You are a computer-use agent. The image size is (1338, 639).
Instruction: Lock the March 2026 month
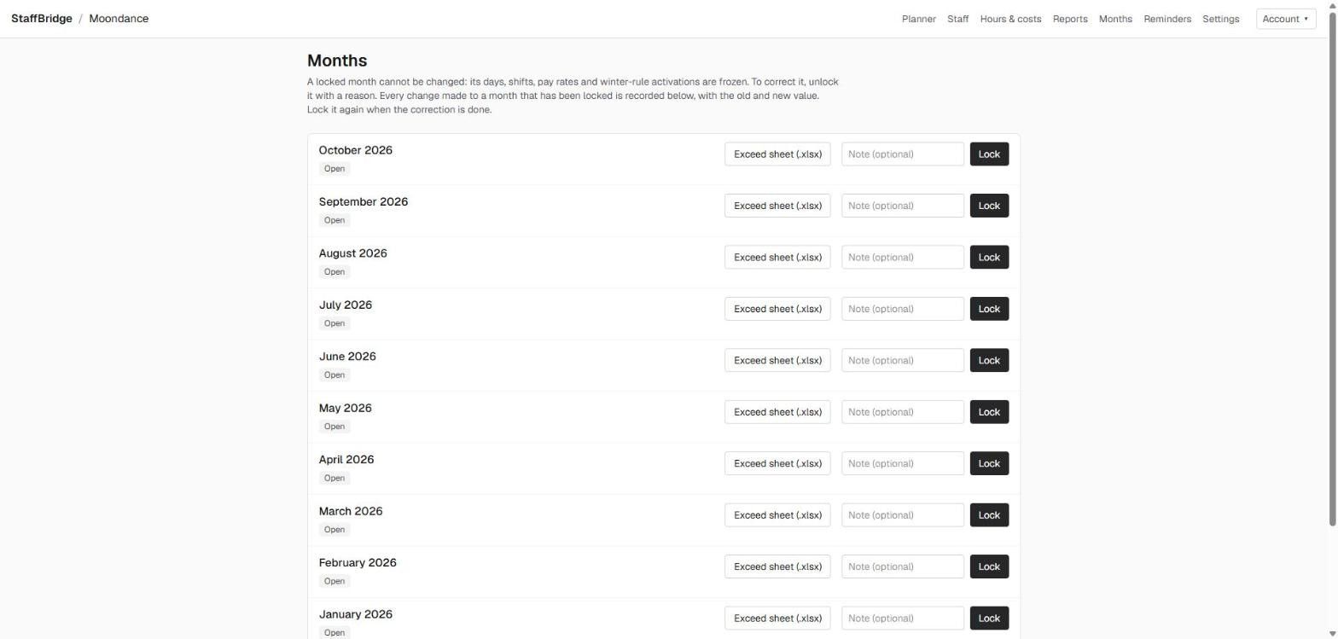[989, 515]
